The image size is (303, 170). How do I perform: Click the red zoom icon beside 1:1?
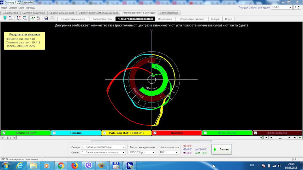point(15,138)
